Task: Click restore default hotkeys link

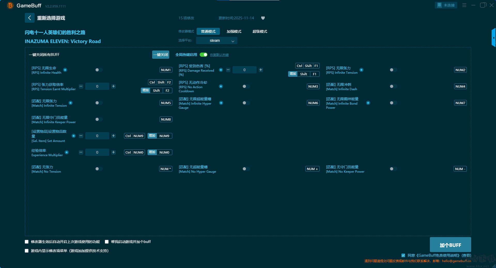Action: (x=219, y=55)
